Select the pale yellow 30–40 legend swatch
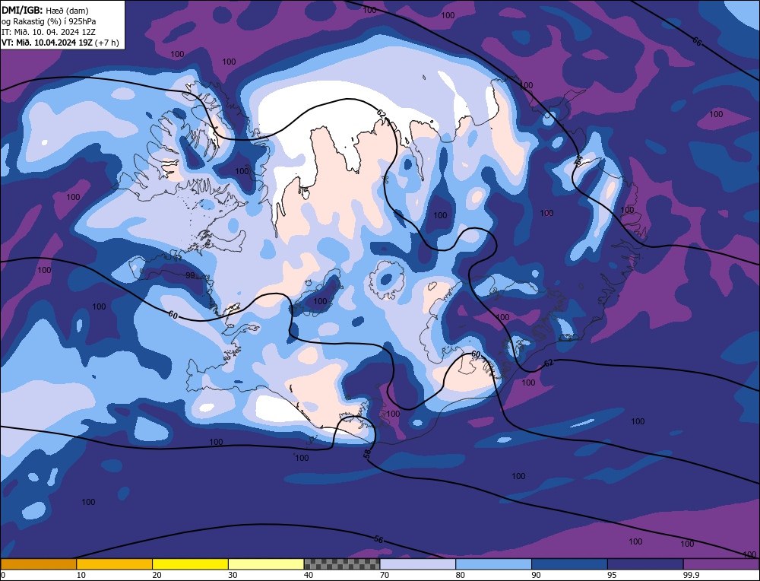Image resolution: width=760 pixels, height=581 pixels. coord(266,564)
